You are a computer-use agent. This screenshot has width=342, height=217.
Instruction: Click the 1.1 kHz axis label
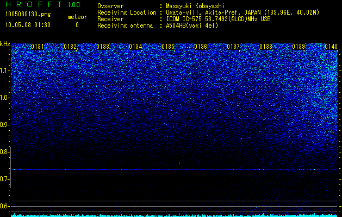(x=4, y=71)
